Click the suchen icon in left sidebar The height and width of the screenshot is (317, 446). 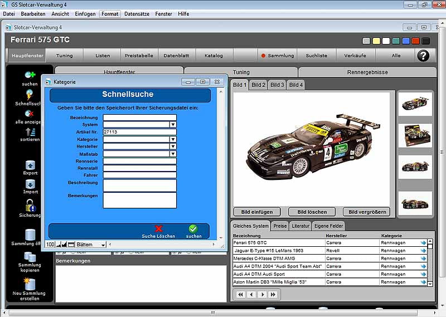[x=30, y=75]
